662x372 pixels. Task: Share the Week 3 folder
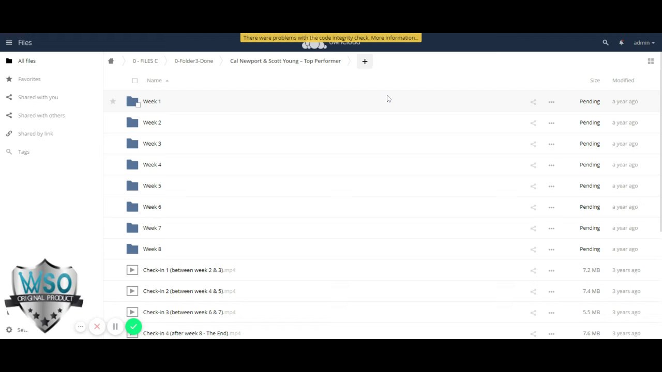533,144
